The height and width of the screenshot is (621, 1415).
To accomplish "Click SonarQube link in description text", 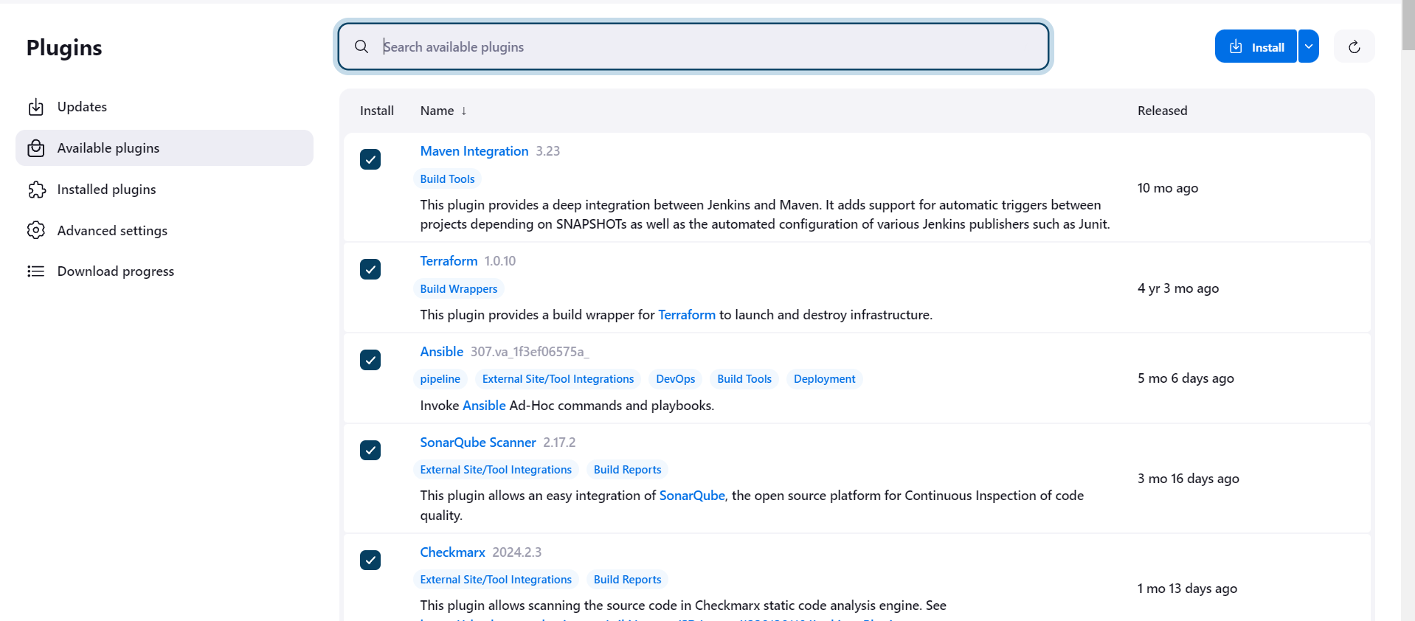I will pyautogui.click(x=692, y=496).
